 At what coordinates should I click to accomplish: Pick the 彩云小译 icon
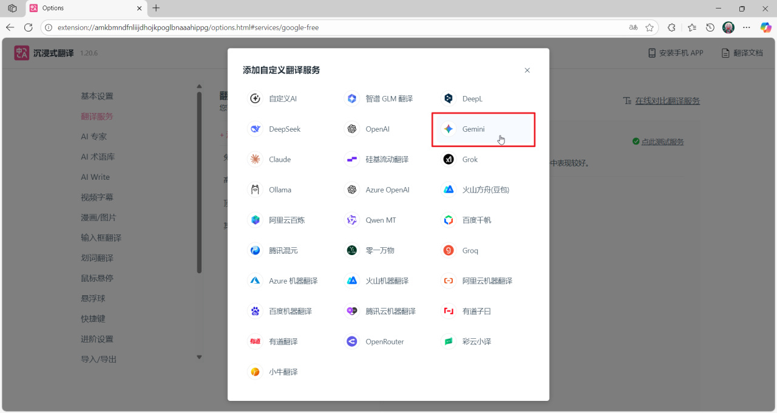pos(449,341)
